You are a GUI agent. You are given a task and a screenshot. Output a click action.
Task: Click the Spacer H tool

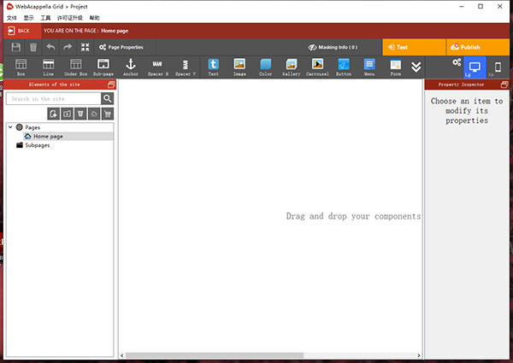(157, 67)
